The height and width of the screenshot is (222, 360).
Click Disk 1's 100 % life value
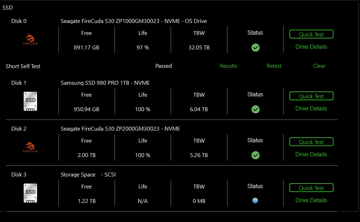[143, 109]
